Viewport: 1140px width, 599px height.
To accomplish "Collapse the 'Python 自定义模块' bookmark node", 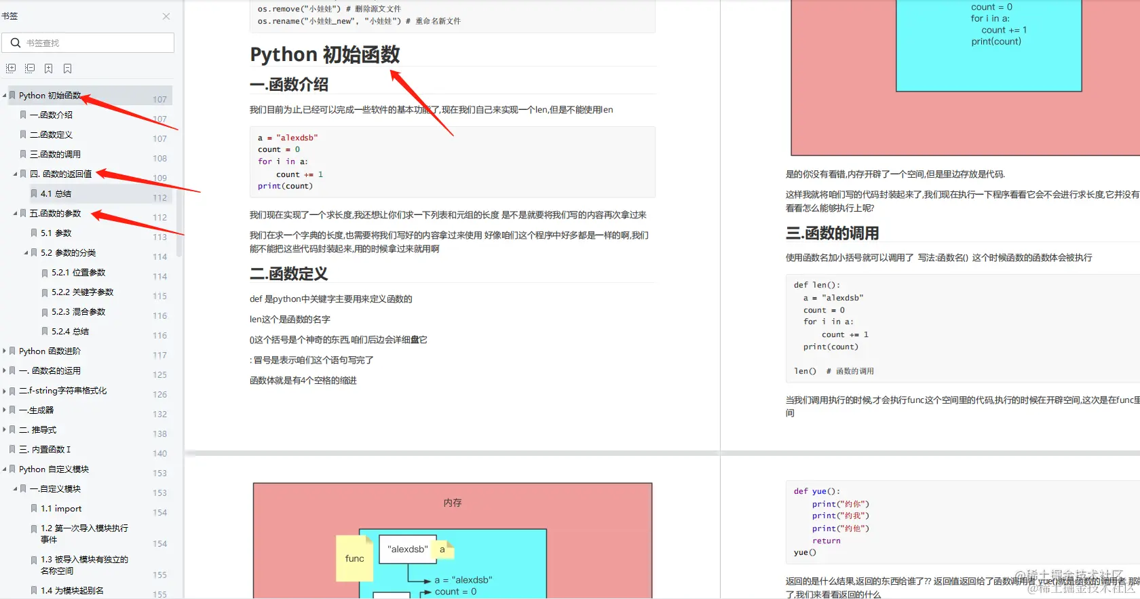I will (4, 469).
